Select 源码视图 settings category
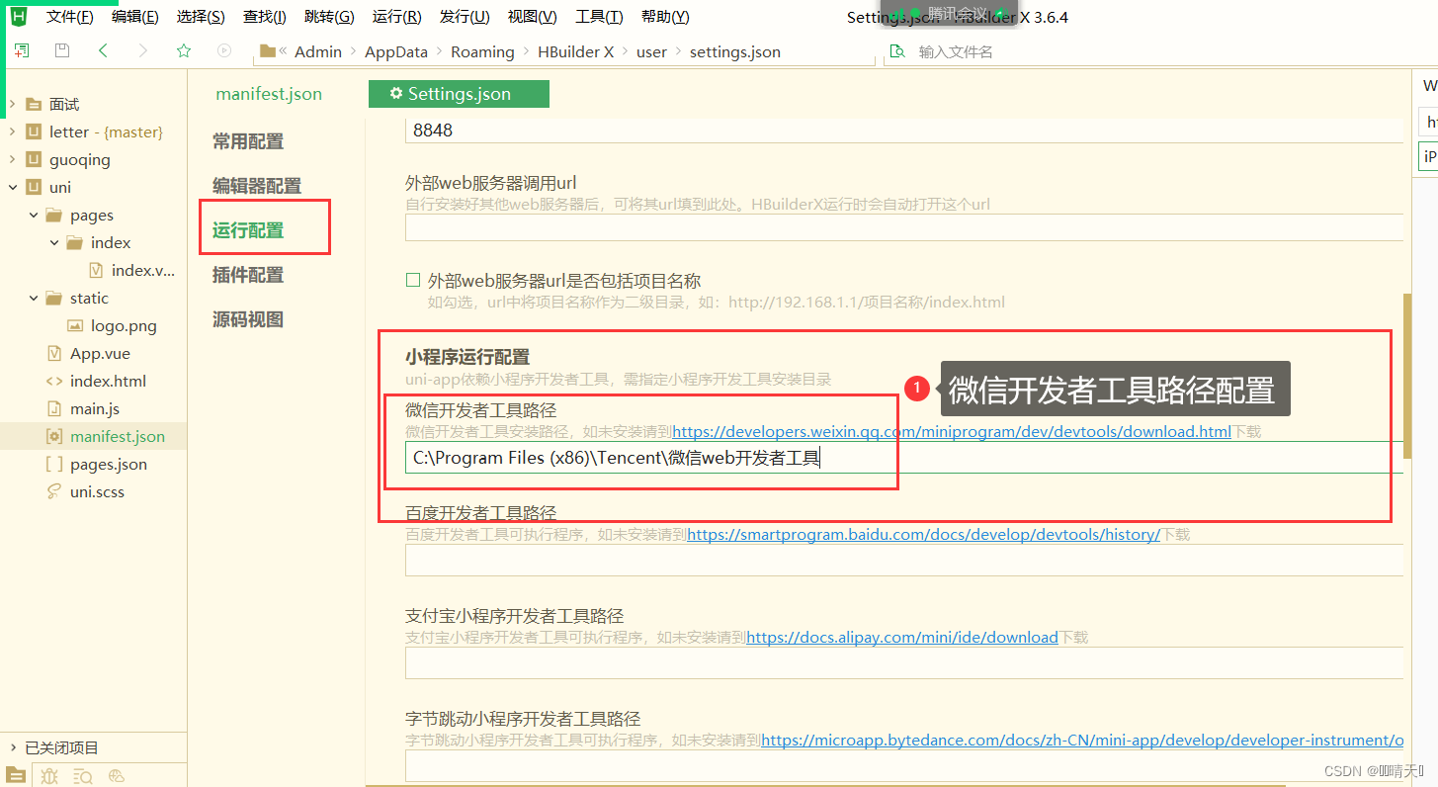Image resolution: width=1438 pixels, height=787 pixels. [248, 319]
